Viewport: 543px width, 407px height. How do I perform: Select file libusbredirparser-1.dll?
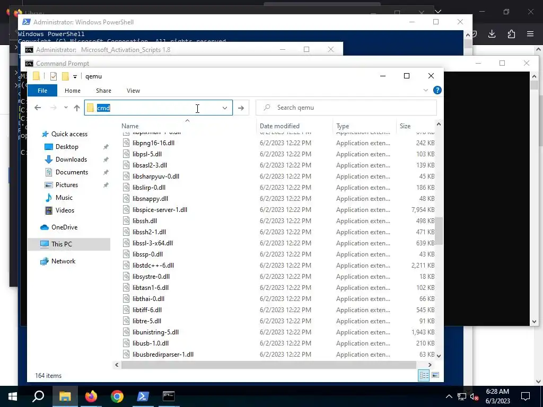[x=163, y=355]
